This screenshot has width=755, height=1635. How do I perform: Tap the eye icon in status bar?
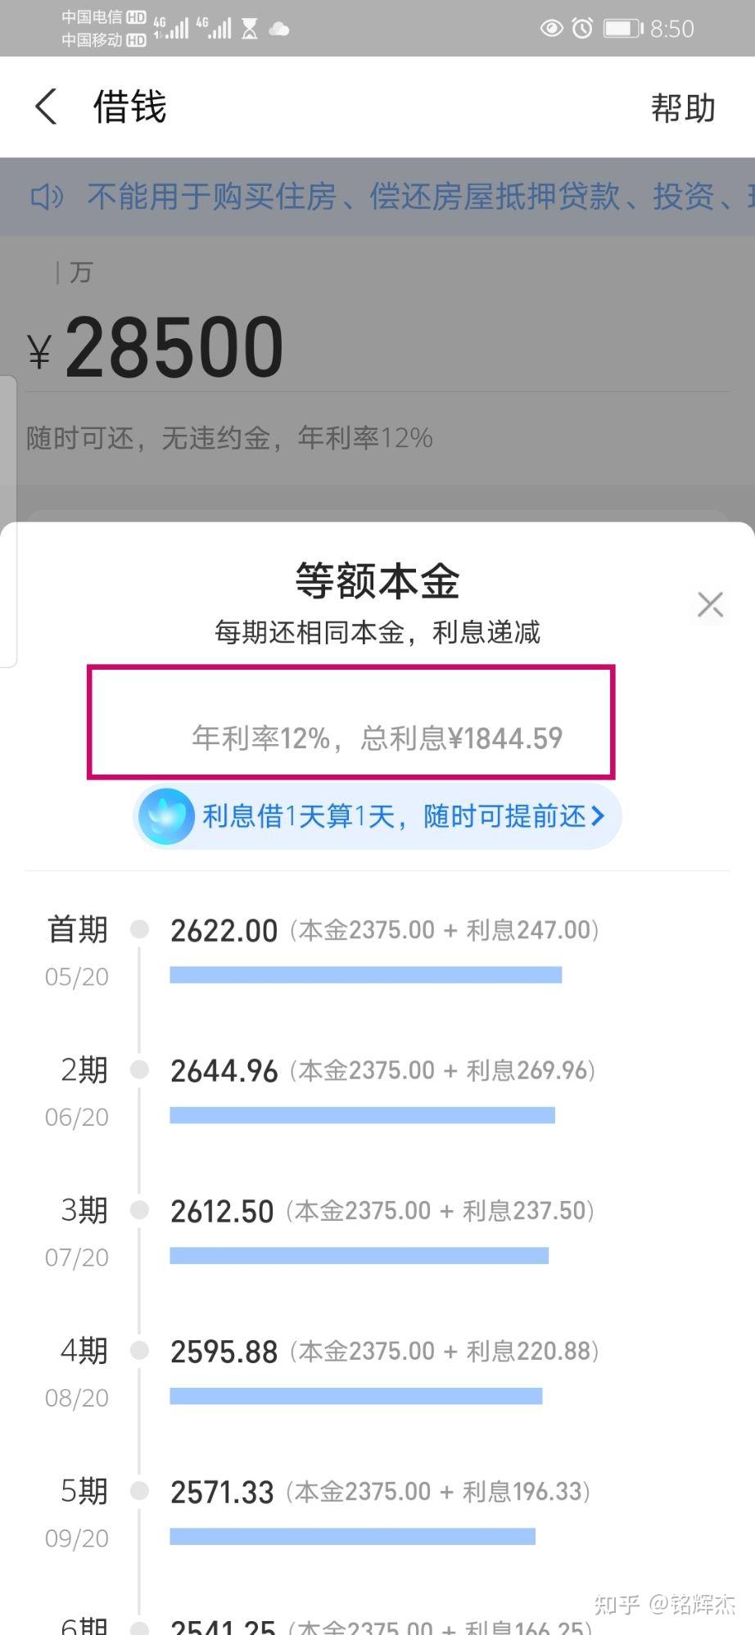(551, 27)
